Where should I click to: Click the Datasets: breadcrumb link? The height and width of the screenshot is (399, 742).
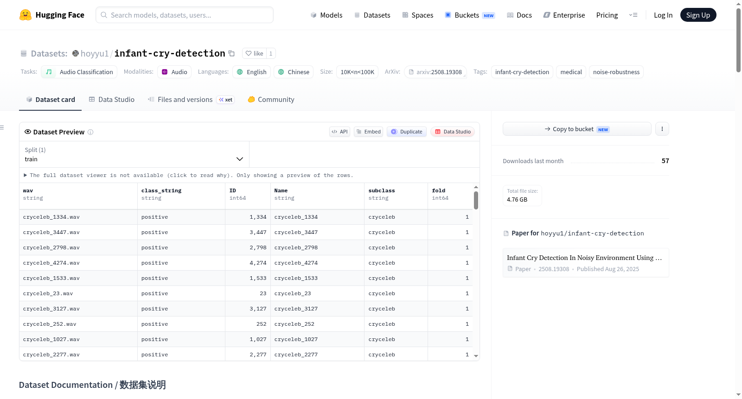49,53
